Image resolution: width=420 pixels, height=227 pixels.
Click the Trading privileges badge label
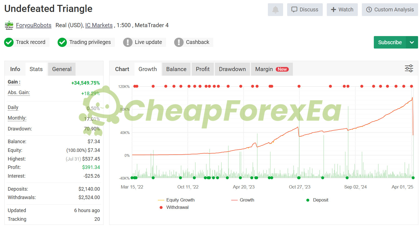click(x=90, y=42)
